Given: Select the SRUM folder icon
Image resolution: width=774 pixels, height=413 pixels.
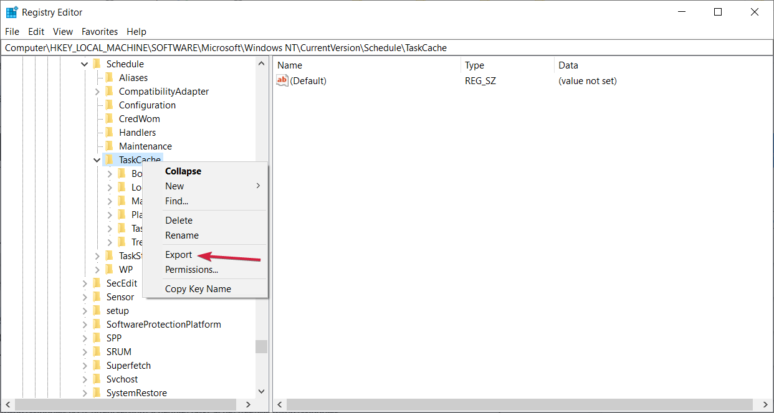Looking at the screenshot, I should coord(97,351).
